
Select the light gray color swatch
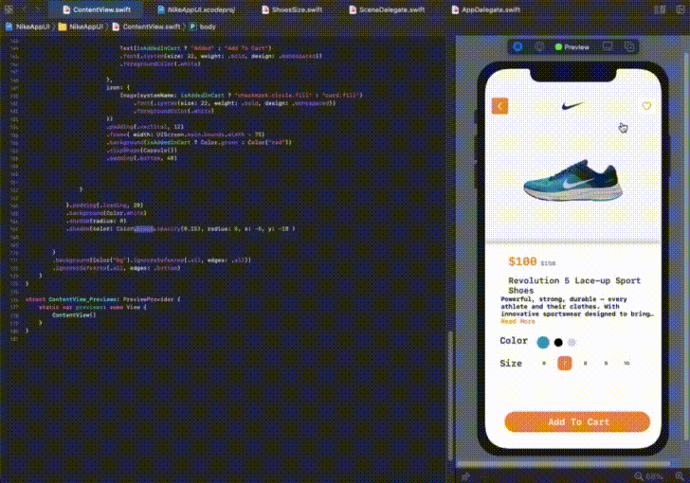coord(572,342)
